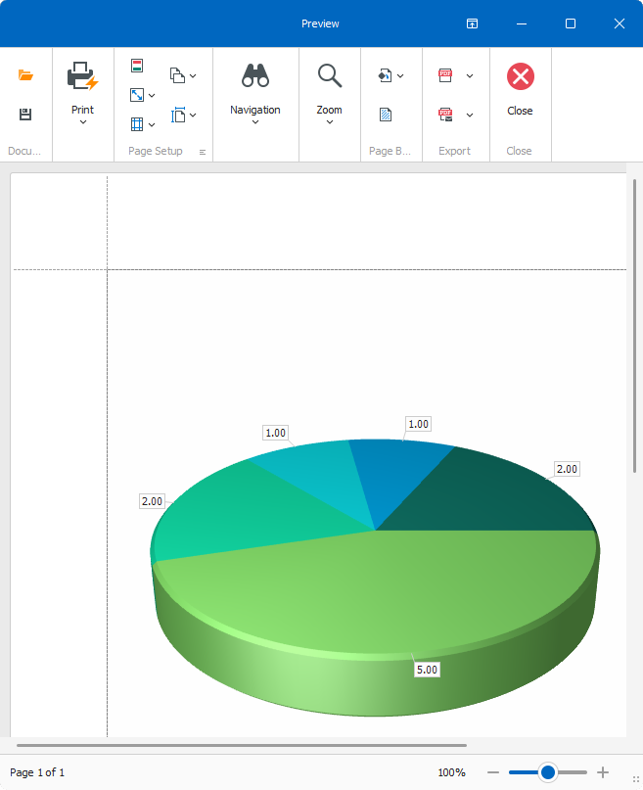Expand the Zoom dropdown arrow
Screen dimensions: 643x790
[x=330, y=122]
